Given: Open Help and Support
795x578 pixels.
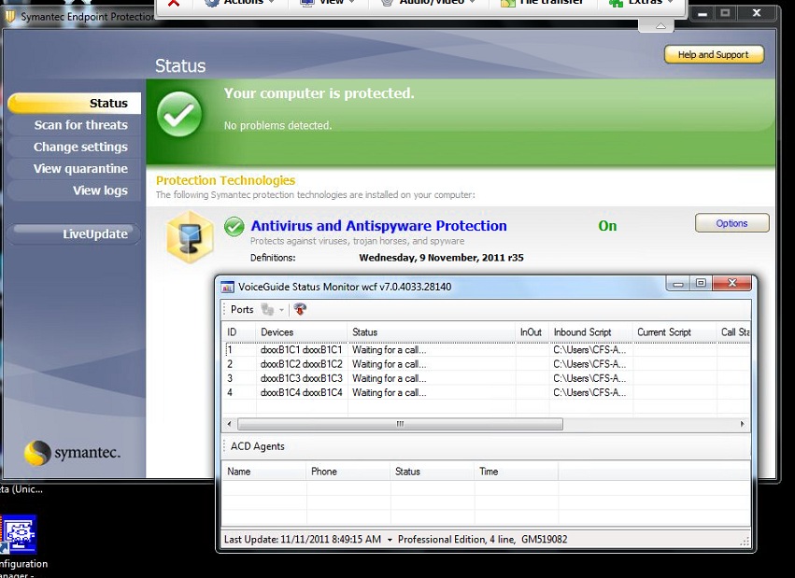Looking at the screenshot, I should (x=714, y=55).
